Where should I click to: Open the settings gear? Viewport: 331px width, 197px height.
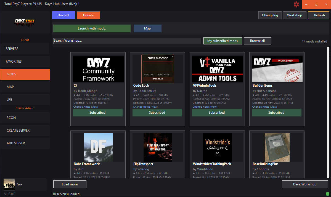tap(296, 4)
